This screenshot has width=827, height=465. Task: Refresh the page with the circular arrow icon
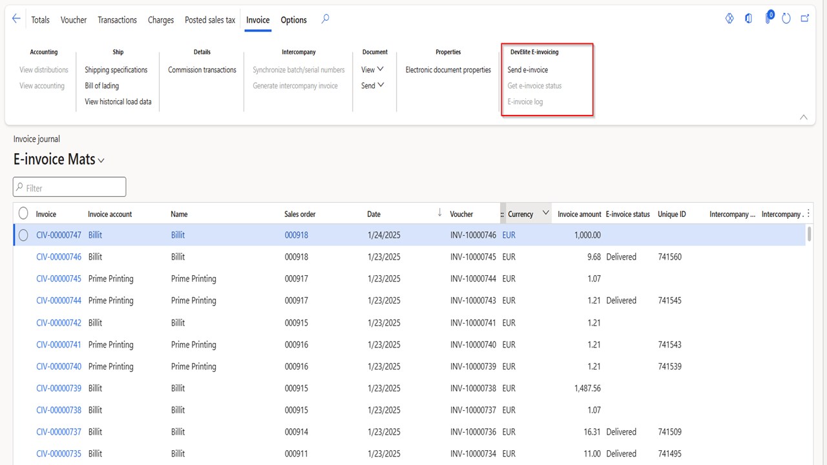786,19
